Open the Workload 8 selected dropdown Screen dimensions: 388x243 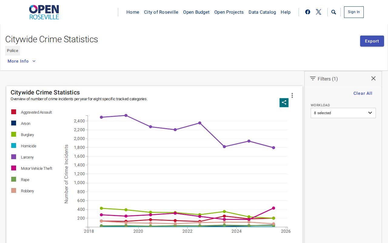point(343,113)
